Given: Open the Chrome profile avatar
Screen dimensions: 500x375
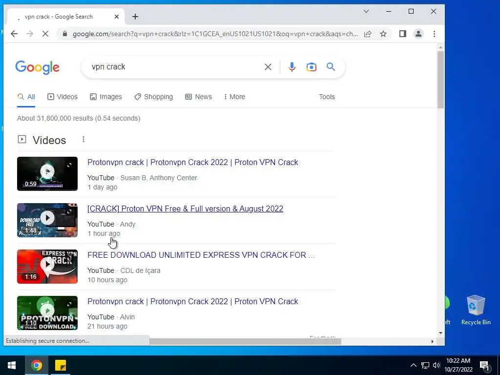Looking at the screenshot, I should pos(418,34).
